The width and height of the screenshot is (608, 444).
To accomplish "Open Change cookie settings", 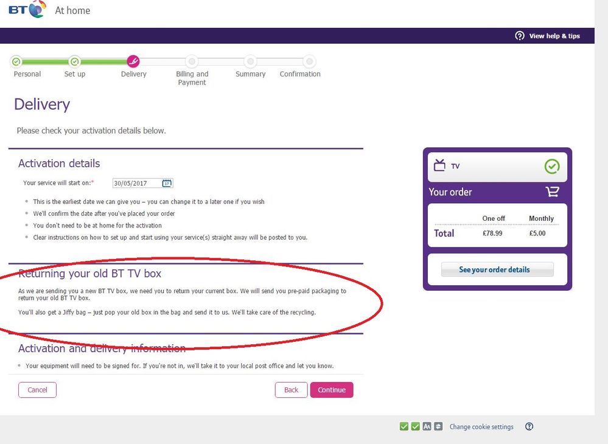I will 481,426.
